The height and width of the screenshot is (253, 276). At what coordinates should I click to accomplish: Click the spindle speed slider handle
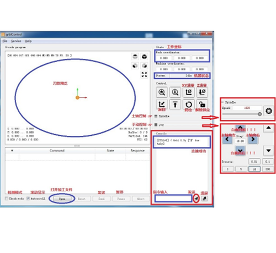(x=259, y=114)
